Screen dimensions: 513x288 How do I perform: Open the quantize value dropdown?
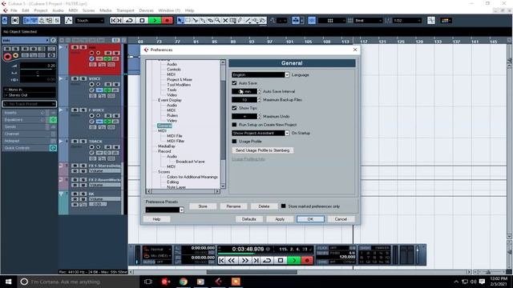[407, 21]
